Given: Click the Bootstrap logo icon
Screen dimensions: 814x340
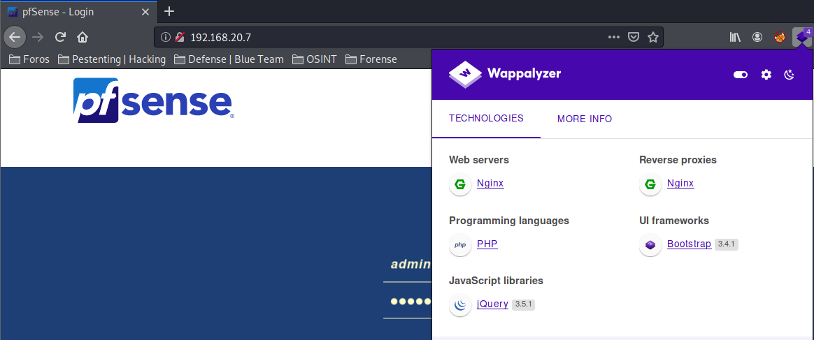Looking at the screenshot, I should pyautogui.click(x=650, y=244).
